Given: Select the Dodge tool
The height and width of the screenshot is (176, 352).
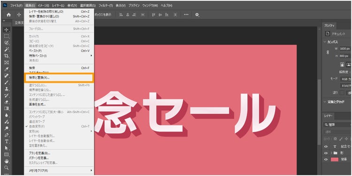Looking at the screenshot, I should pos(7,129).
